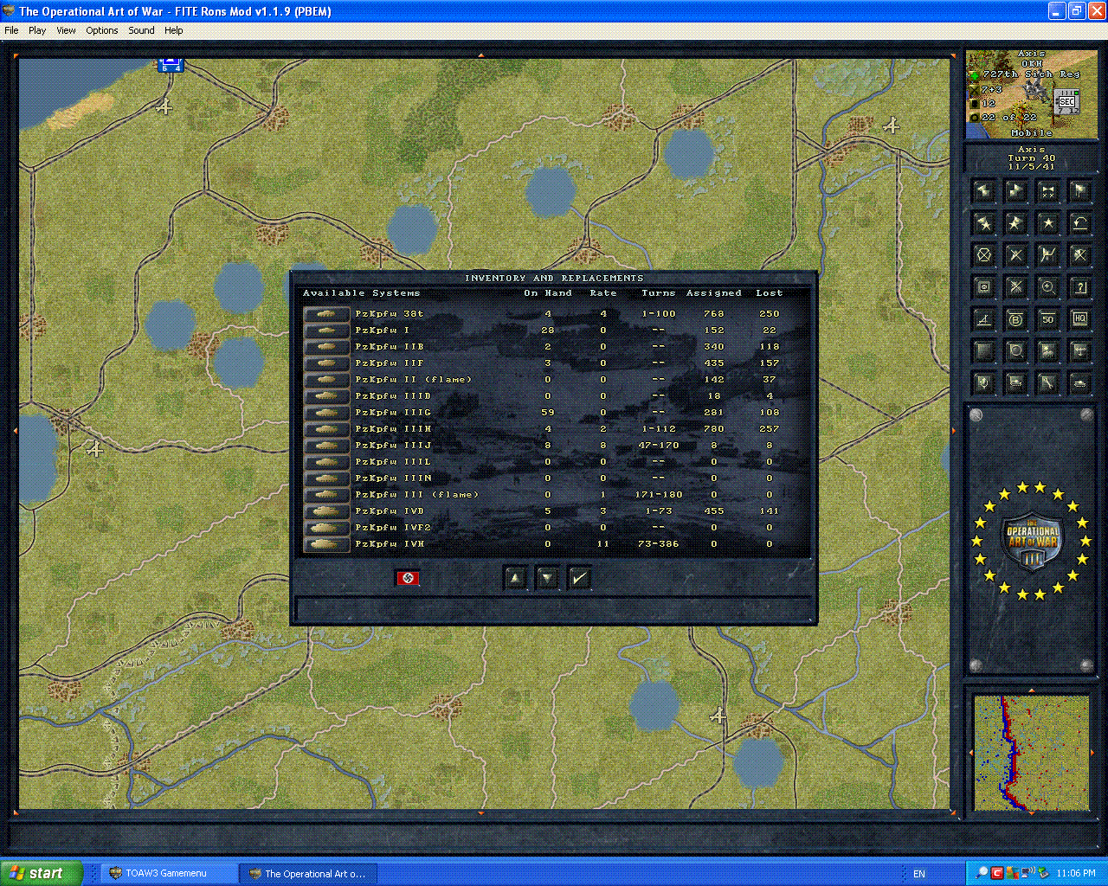Viewport: 1108px width, 886px height.
Task: Click the strategic minimap
Action: click(x=1031, y=752)
